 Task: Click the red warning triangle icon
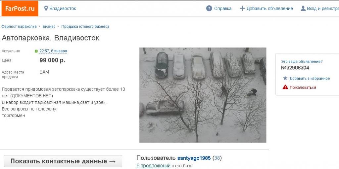285,87
